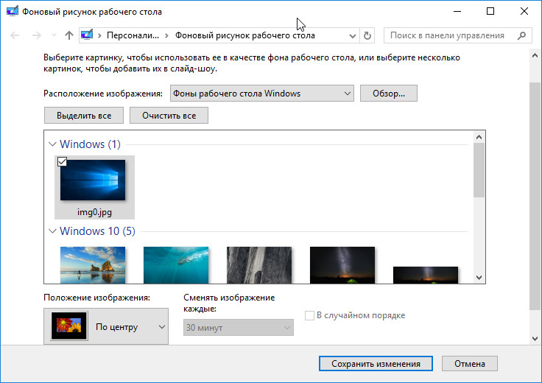Click the grayed-out Forward arrow
This screenshot has height=383, width=542.
[x=36, y=35]
